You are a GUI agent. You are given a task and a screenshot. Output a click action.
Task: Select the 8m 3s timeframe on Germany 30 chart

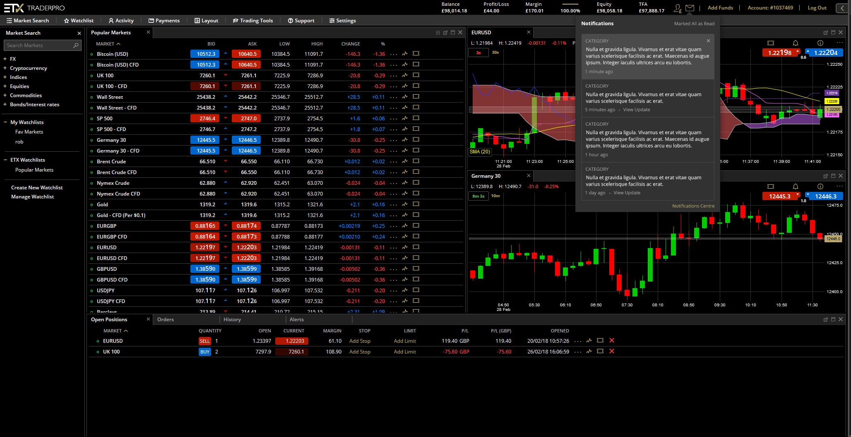click(478, 196)
